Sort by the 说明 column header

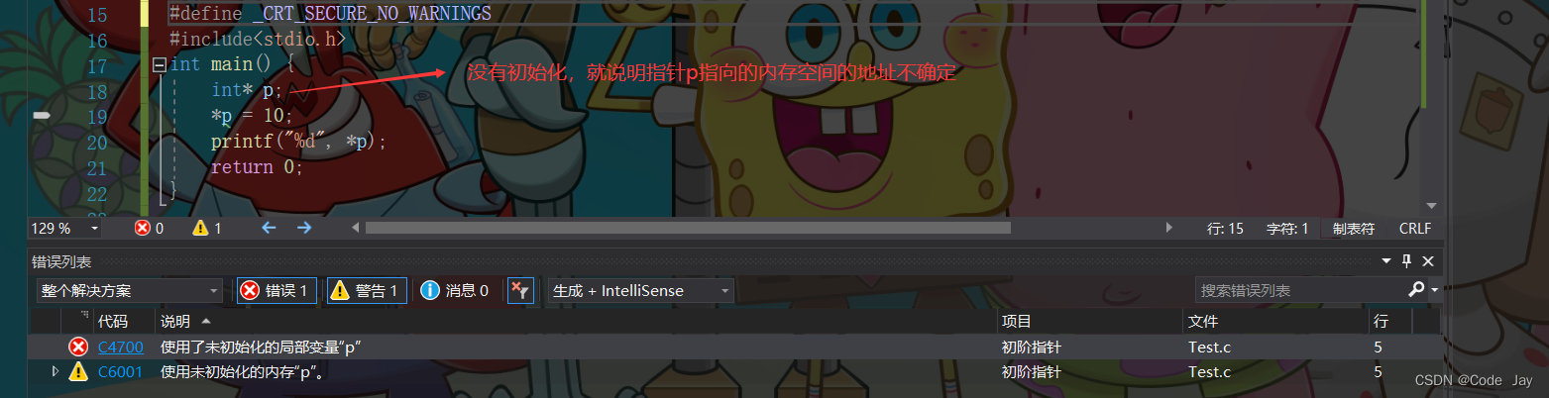pos(576,322)
